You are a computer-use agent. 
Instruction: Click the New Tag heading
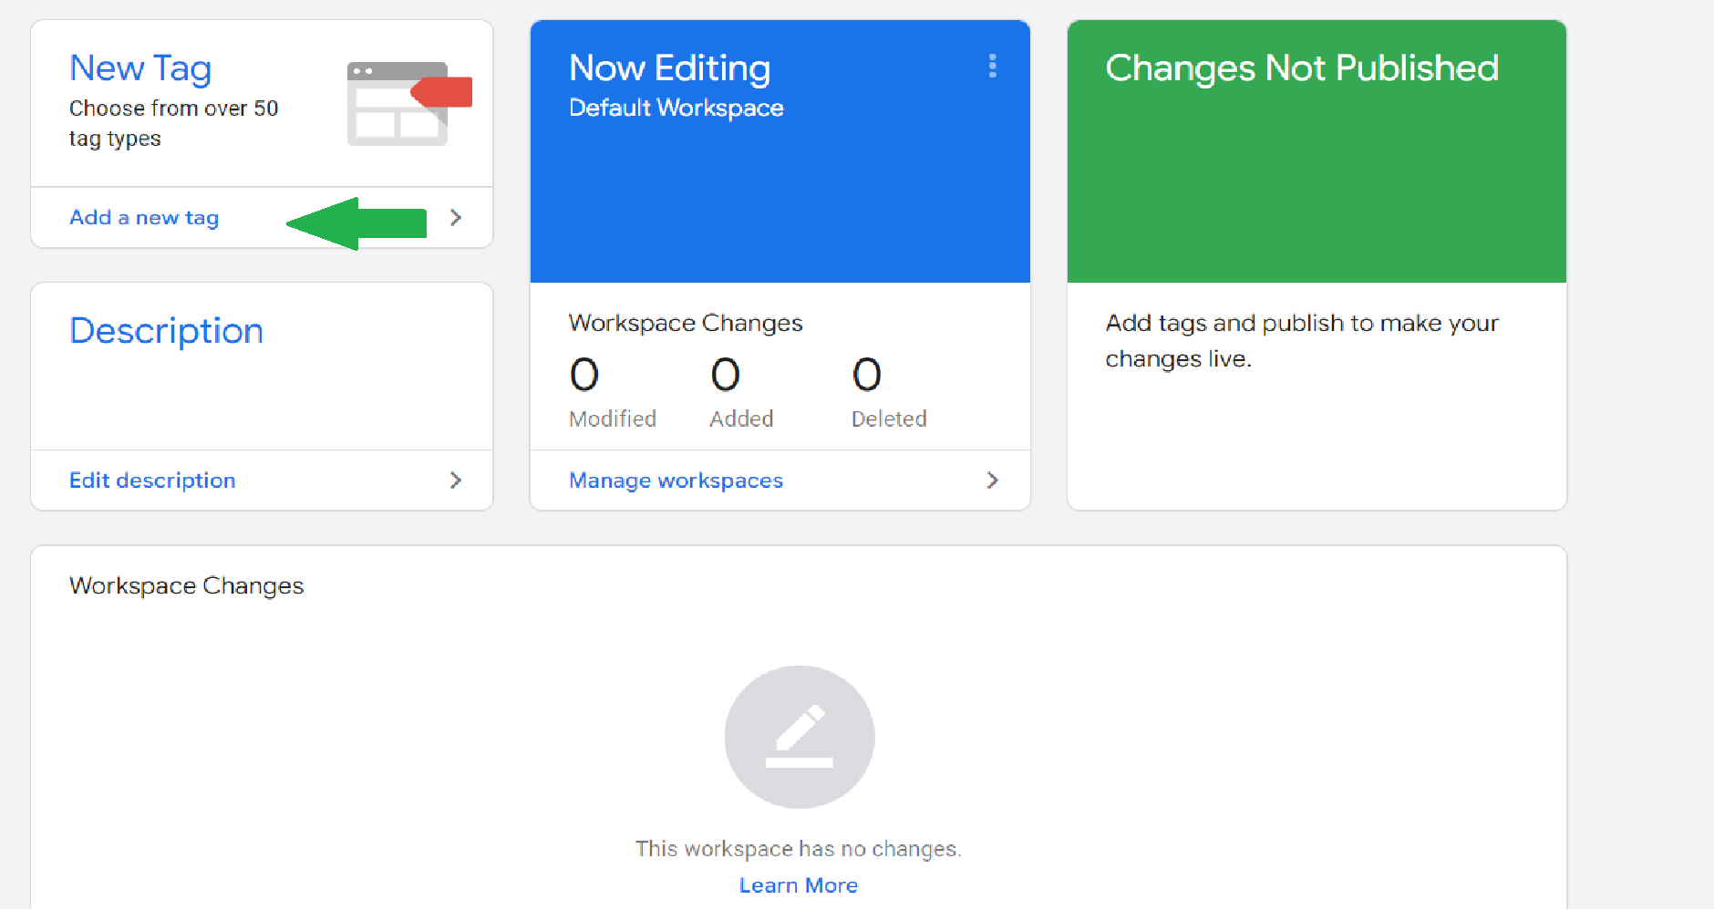click(x=140, y=68)
